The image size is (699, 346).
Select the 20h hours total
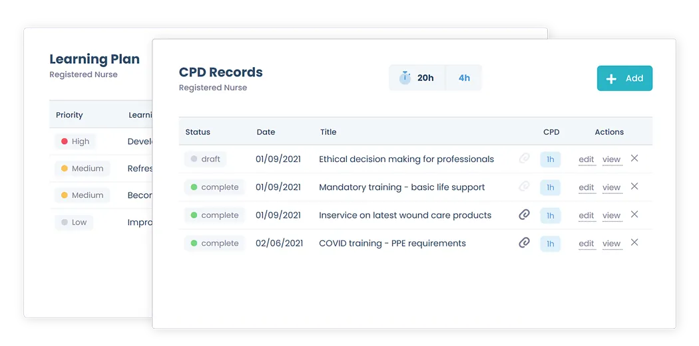tap(425, 78)
